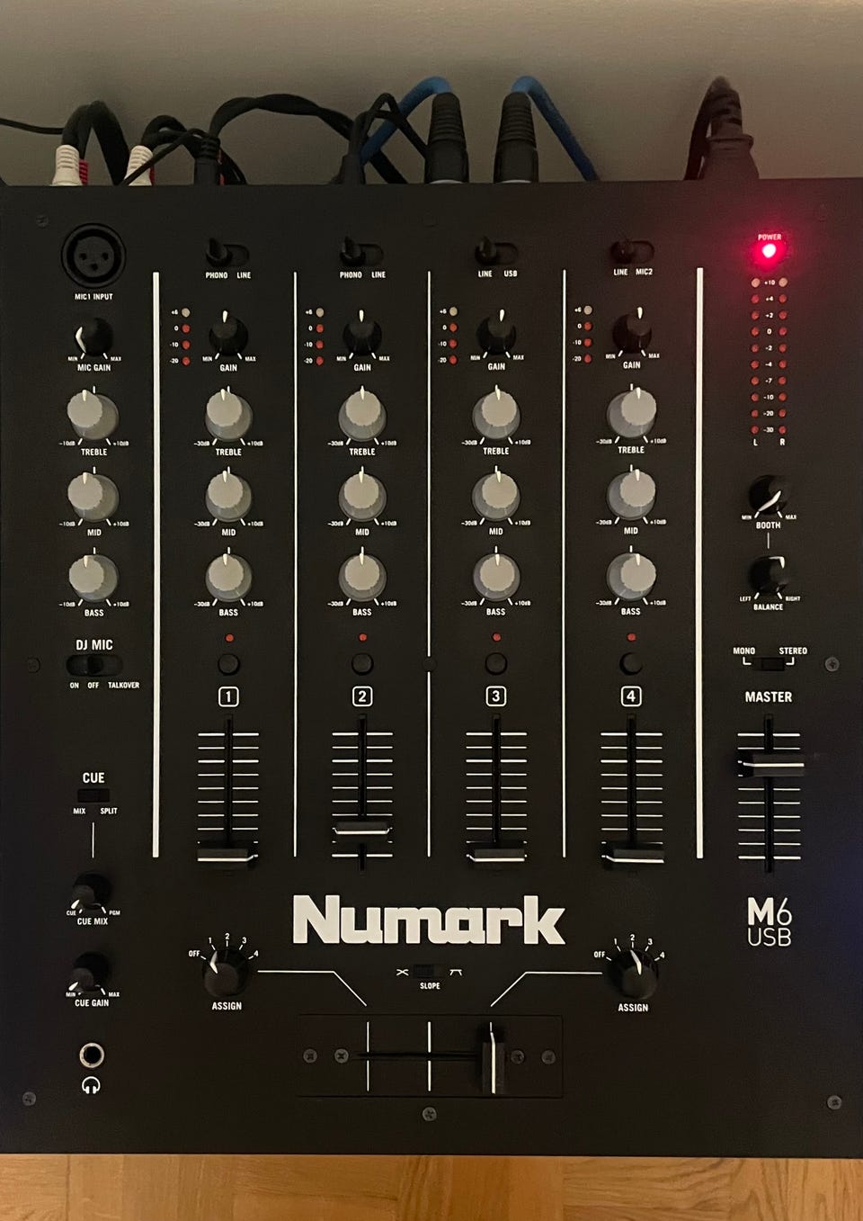Click channel 4 volume fader cap
The height and width of the screenshot is (1221, 863).
632,854
